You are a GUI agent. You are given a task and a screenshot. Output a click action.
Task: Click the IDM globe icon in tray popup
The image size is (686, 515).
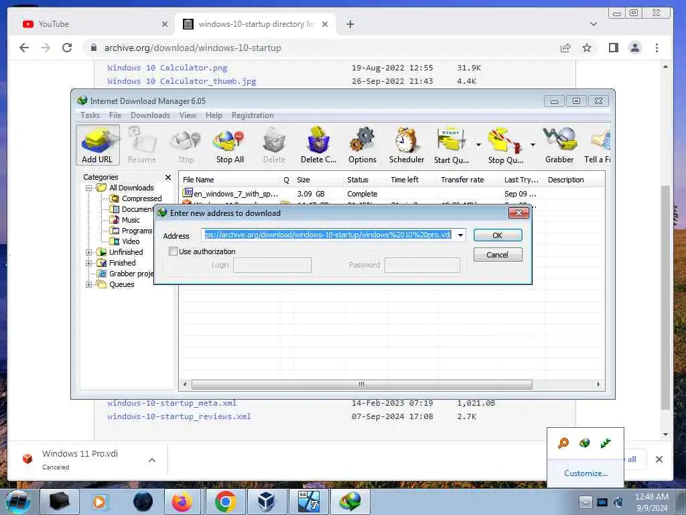pos(584,443)
